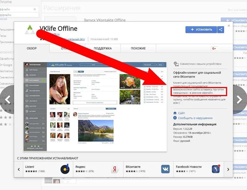Click the Facebook Новости globe icon
The image size is (247, 190).
coord(216,169)
